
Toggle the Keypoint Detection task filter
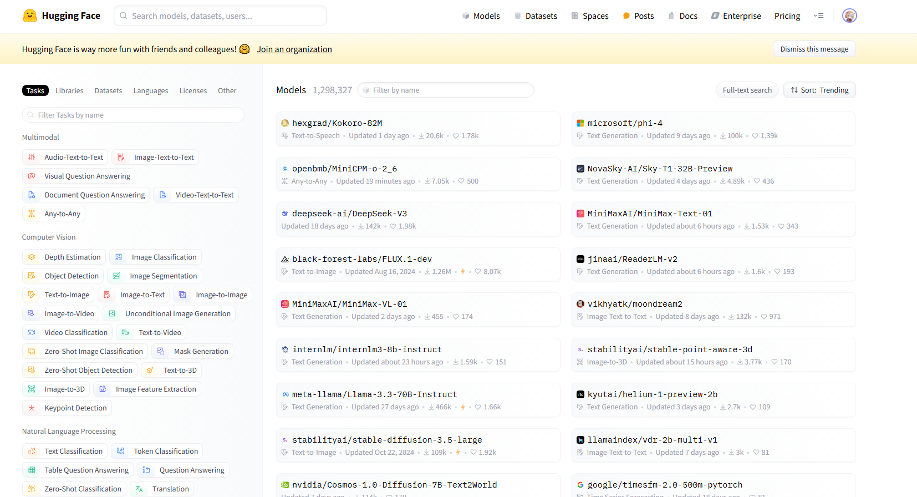point(67,408)
